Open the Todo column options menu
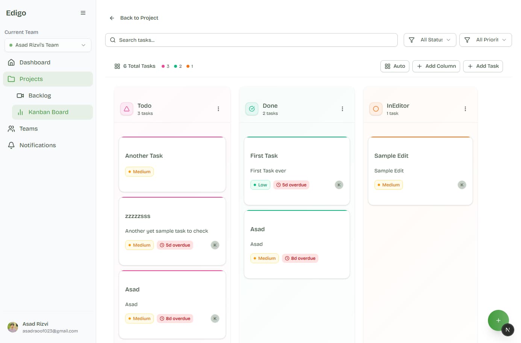 (x=218, y=108)
